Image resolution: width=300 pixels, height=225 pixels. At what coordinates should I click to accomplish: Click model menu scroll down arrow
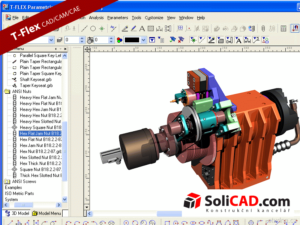[65, 199]
